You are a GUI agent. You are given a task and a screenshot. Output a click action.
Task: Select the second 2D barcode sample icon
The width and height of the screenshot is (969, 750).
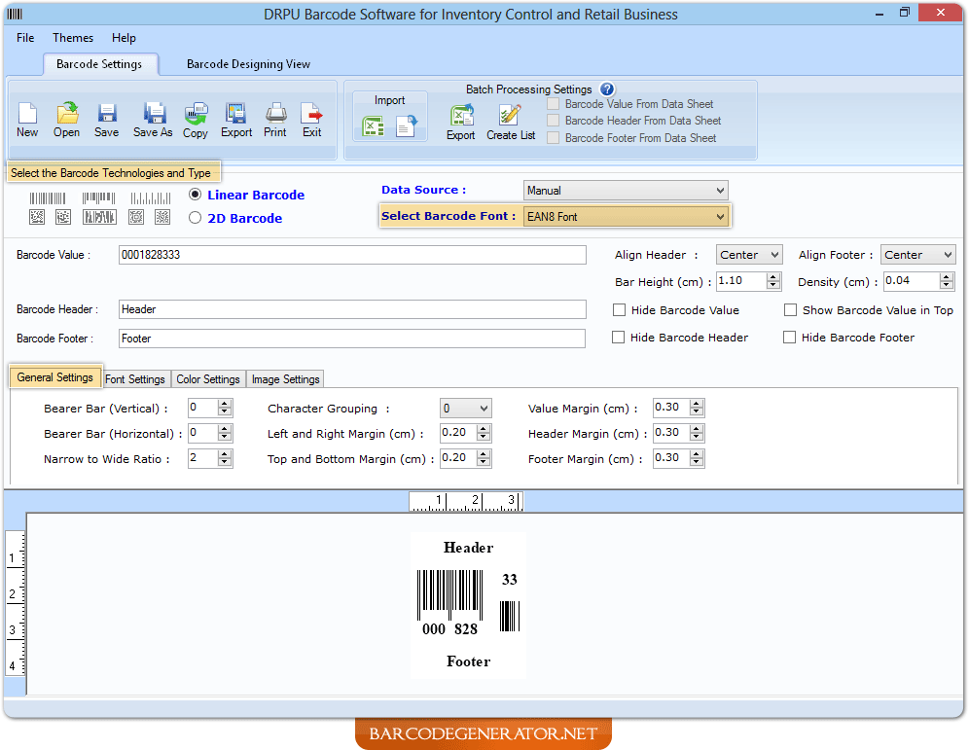click(x=63, y=217)
